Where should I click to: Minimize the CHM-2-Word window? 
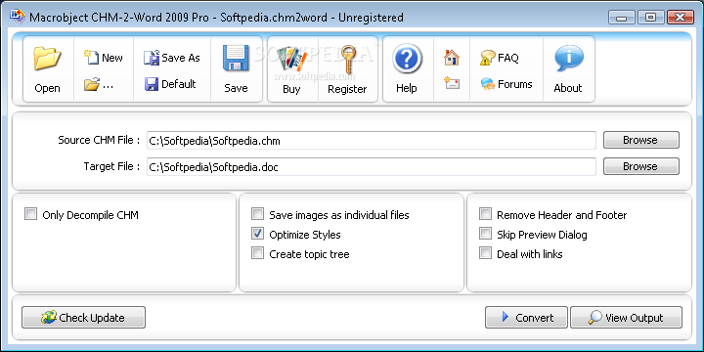click(x=622, y=18)
